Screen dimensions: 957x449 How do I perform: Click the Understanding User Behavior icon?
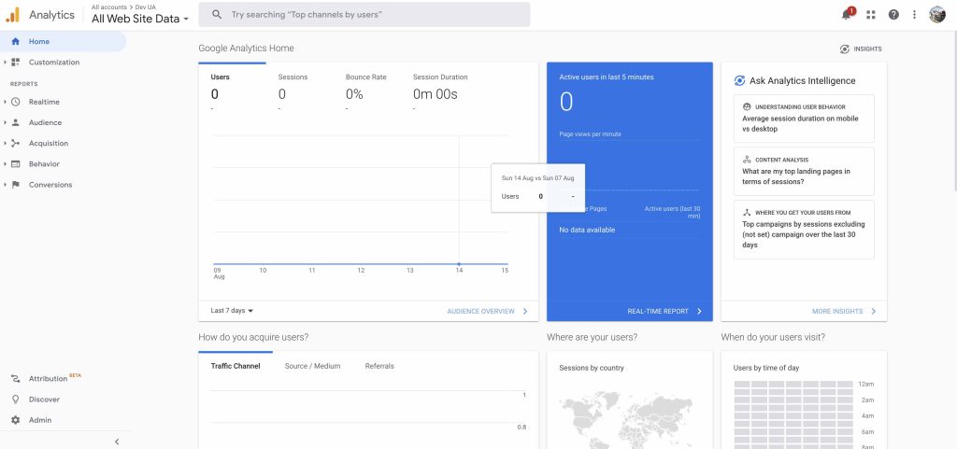point(747,106)
